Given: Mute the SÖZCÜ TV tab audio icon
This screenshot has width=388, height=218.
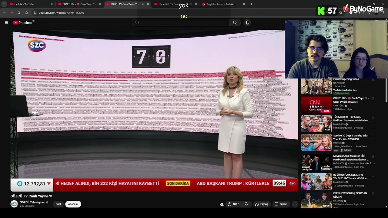Looking at the screenshot, I should pyautogui.click(x=143, y=4).
